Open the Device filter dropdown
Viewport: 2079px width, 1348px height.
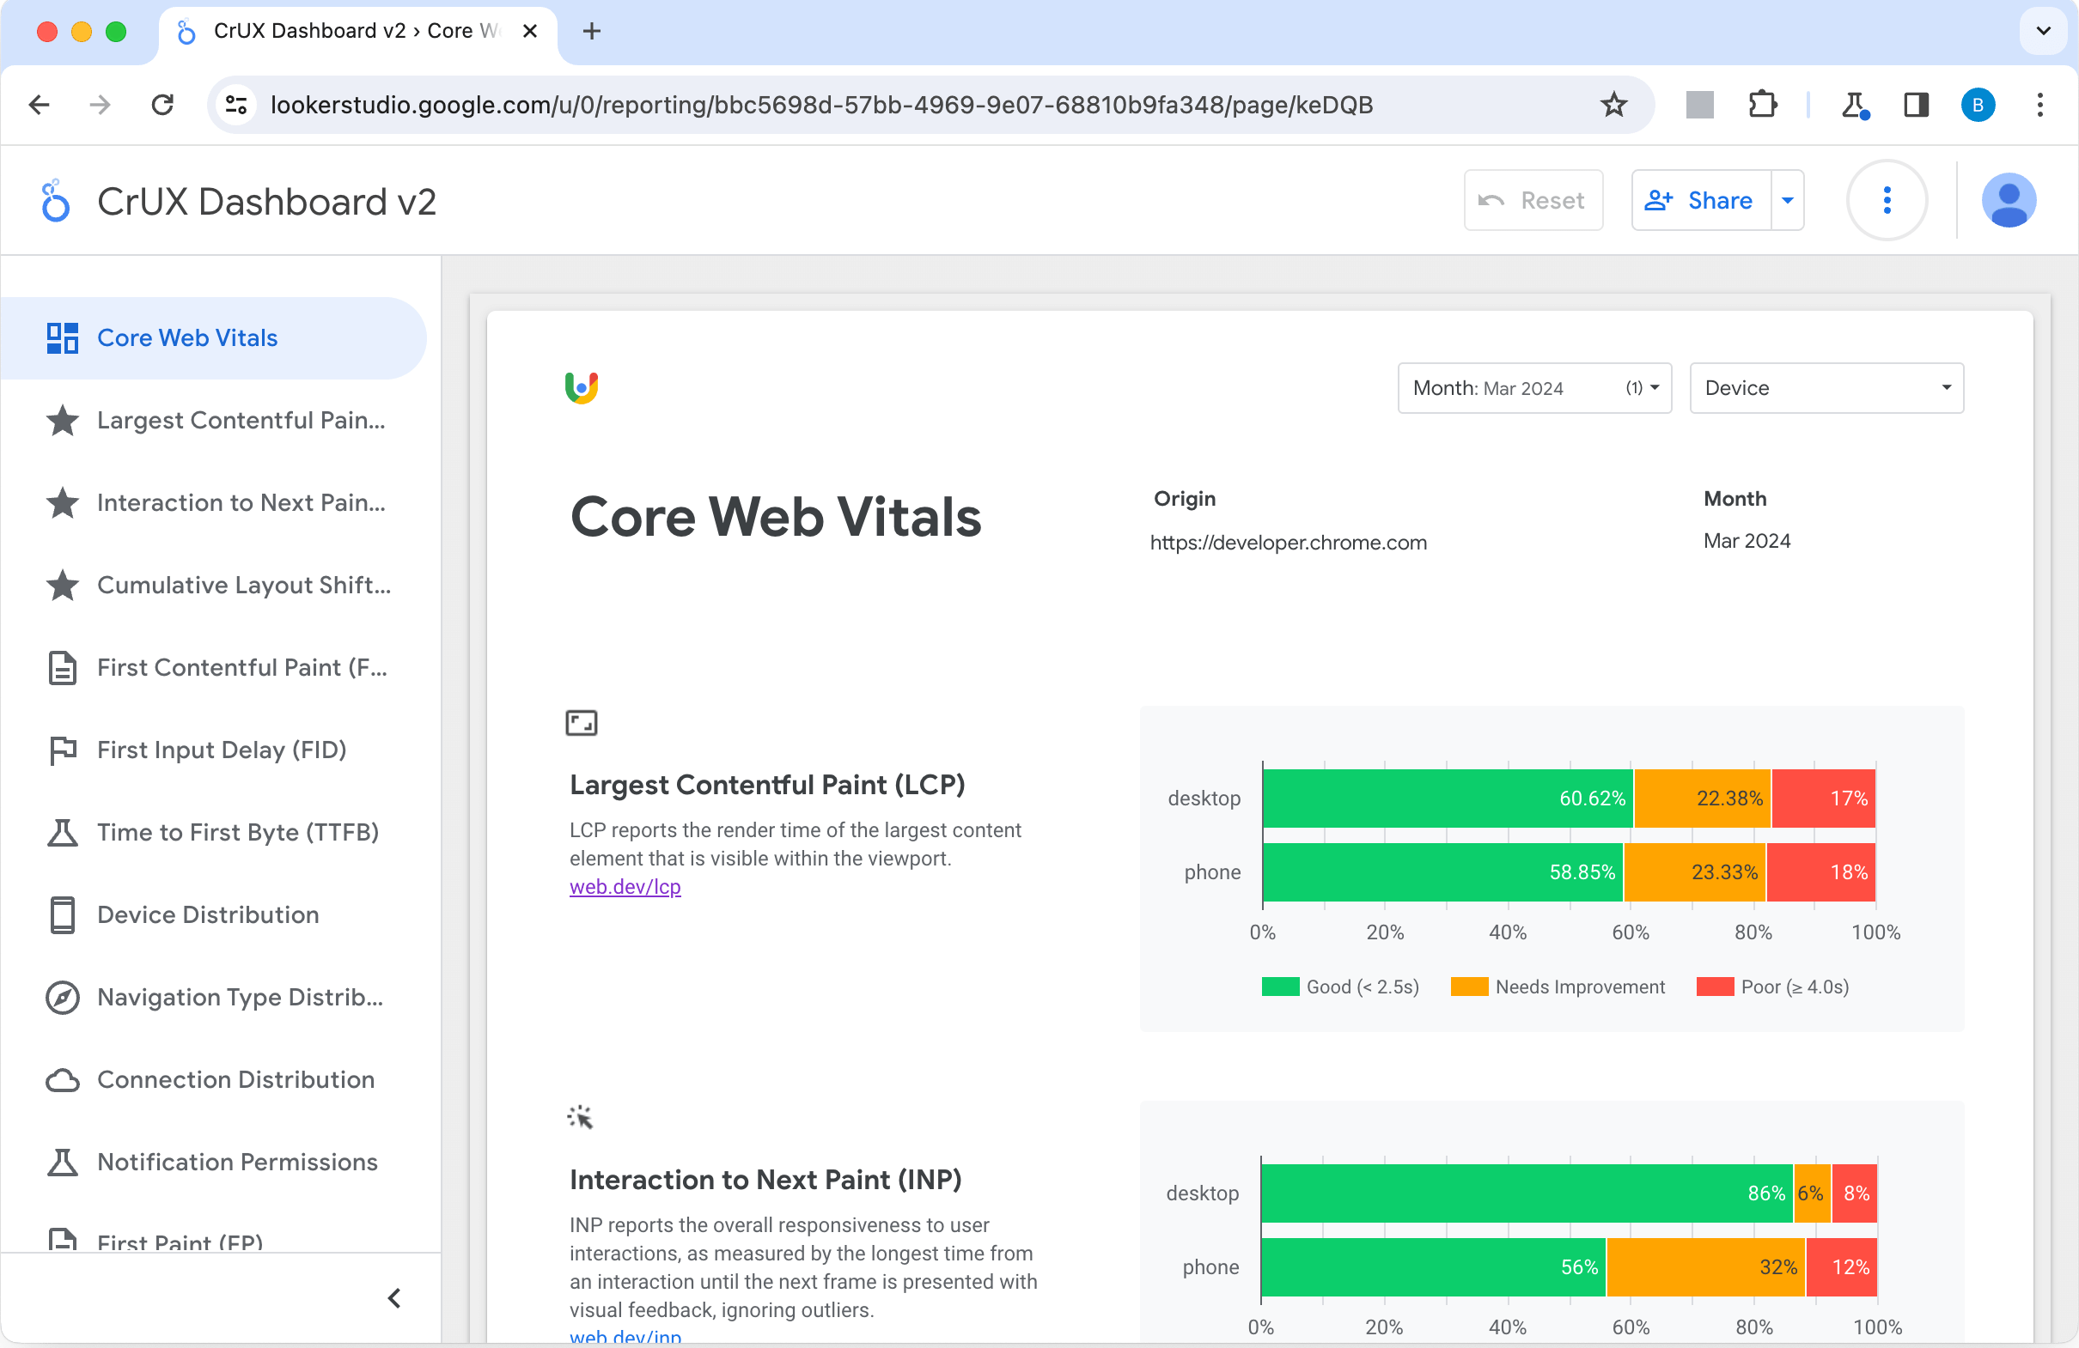pos(1826,387)
